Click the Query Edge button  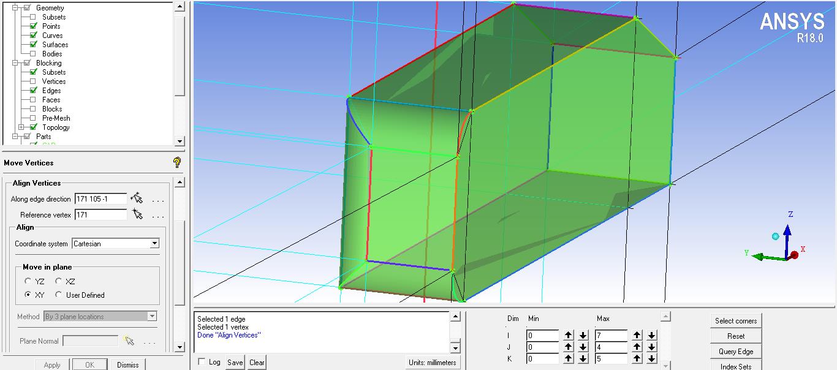click(735, 350)
